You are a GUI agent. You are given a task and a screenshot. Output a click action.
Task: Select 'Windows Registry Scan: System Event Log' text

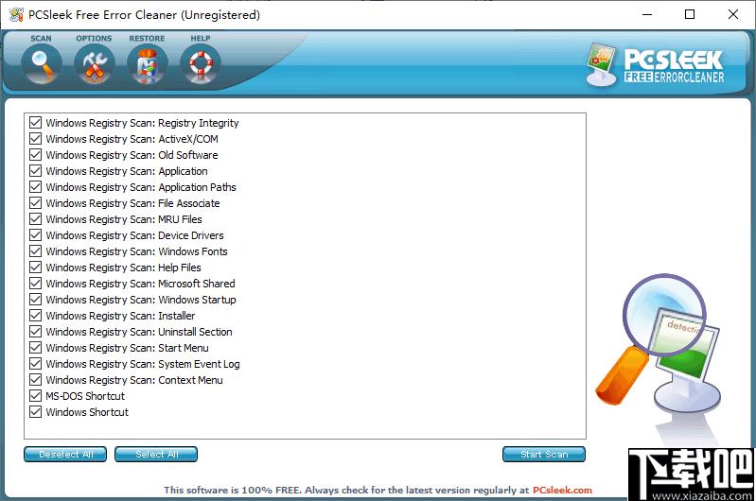pyautogui.click(x=143, y=364)
